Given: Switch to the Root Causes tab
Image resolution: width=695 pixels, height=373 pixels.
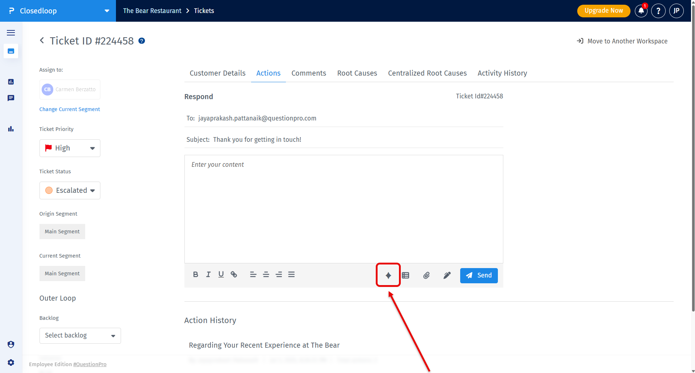Looking at the screenshot, I should pyautogui.click(x=357, y=73).
